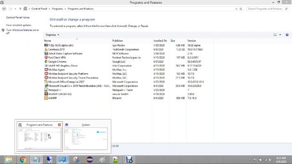292x164 pixels.
Task: Click the Programs and Features preview thumbnail
Action: pos(39,138)
